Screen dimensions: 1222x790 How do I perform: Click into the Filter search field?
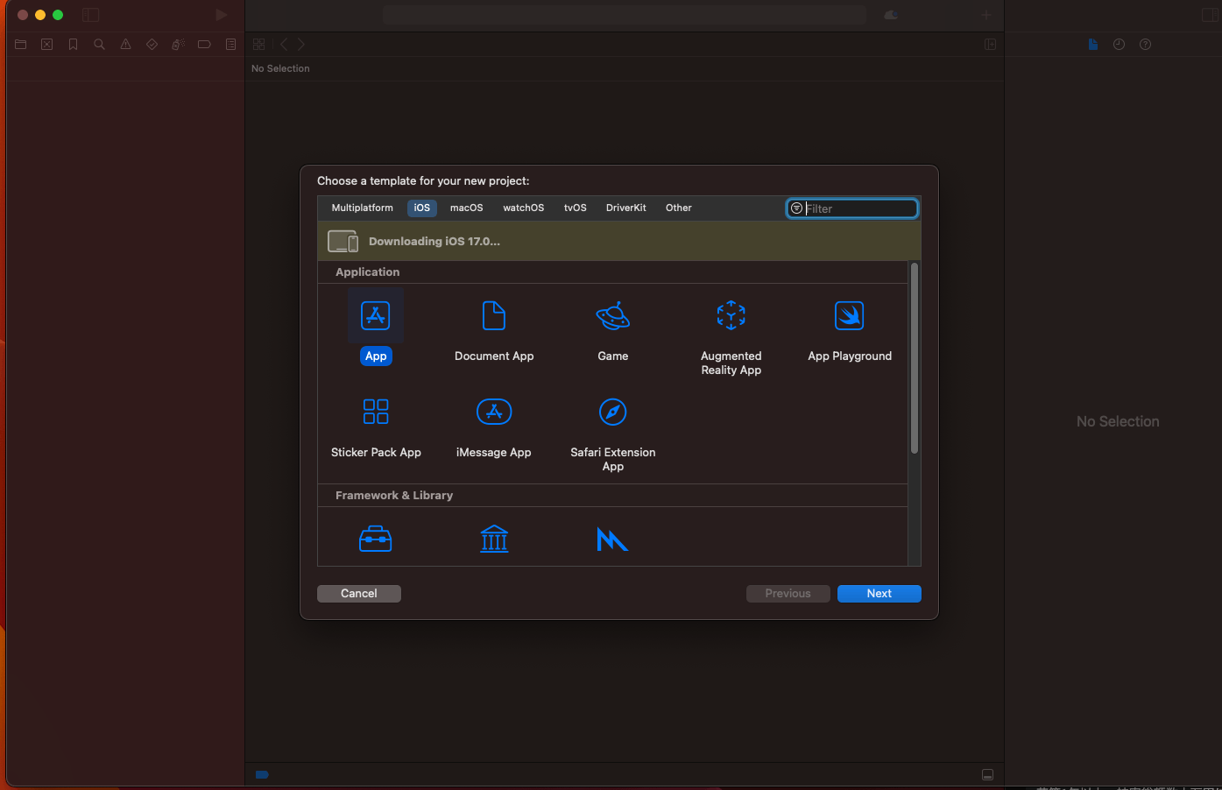coord(852,208)
